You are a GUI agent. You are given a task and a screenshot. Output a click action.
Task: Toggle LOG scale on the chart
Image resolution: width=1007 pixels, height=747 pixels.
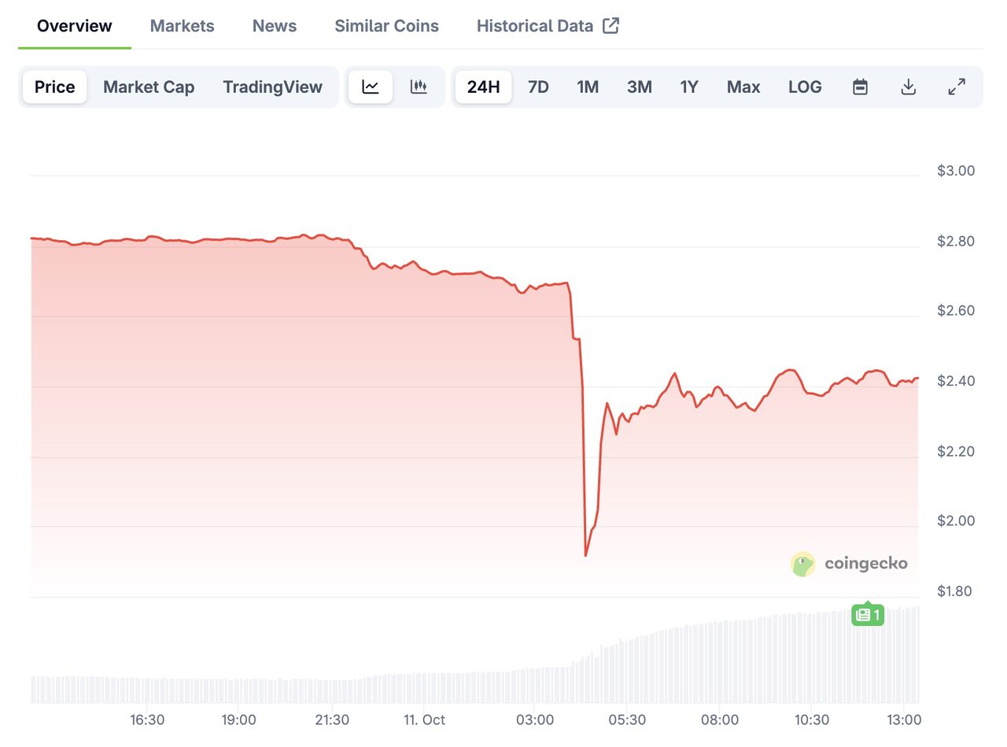805,87
